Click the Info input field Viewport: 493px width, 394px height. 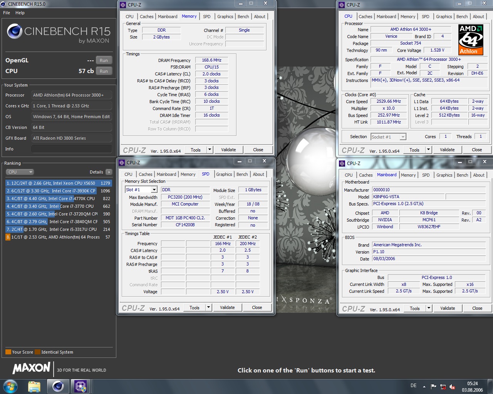pyautogui.click(x=72, y=149)
